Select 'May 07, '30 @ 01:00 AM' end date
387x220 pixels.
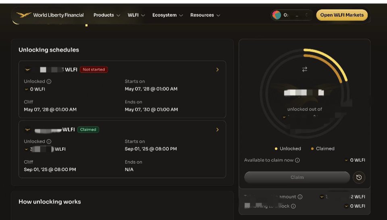coord(151,110)
